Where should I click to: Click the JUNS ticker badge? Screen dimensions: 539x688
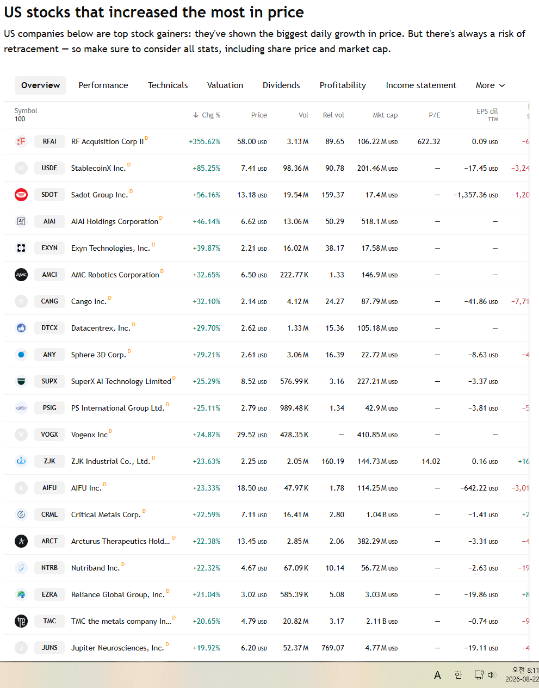[49, 648]
